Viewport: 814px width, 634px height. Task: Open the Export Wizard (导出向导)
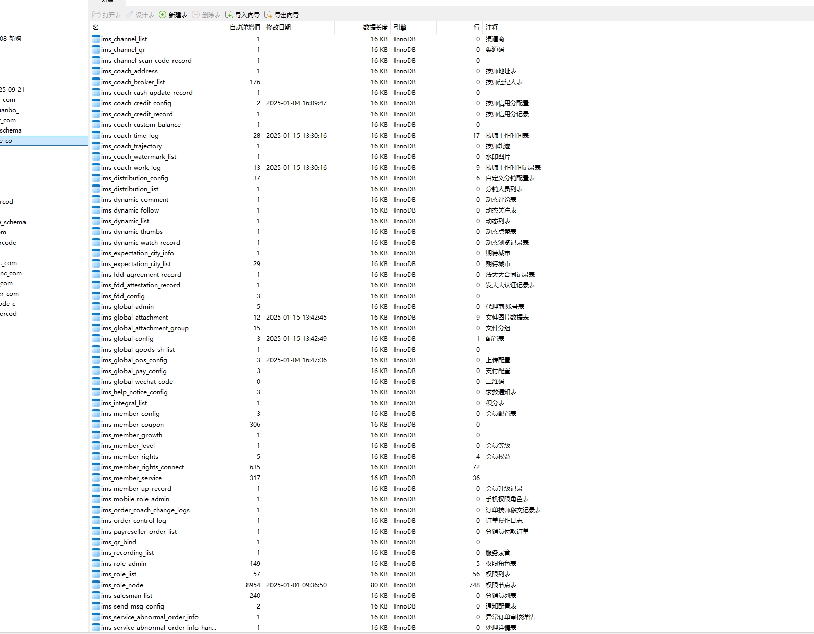(282, 15)
